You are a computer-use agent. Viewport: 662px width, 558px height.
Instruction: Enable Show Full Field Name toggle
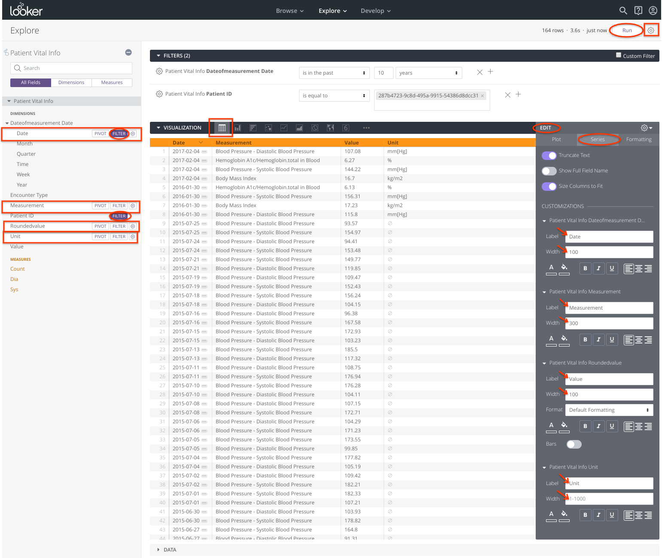tap(549, 171)
